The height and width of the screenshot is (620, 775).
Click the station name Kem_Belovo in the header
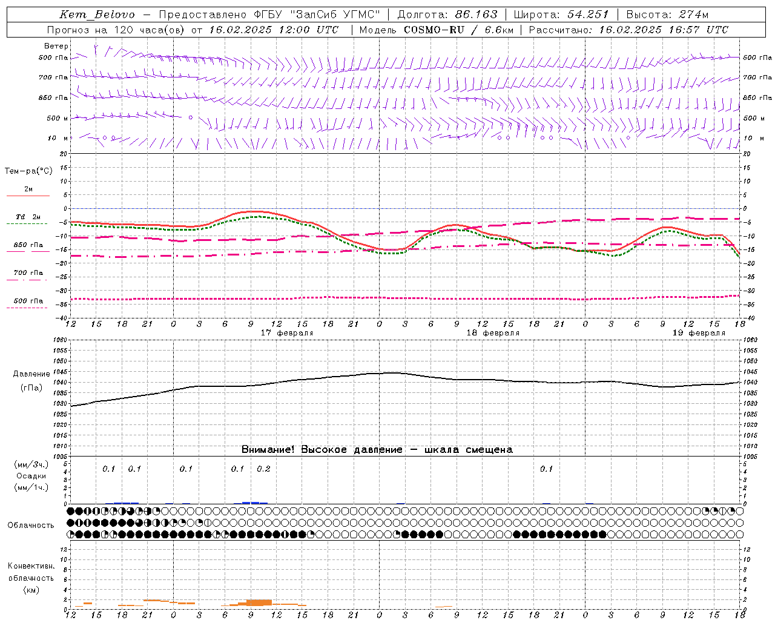(97, 15)
